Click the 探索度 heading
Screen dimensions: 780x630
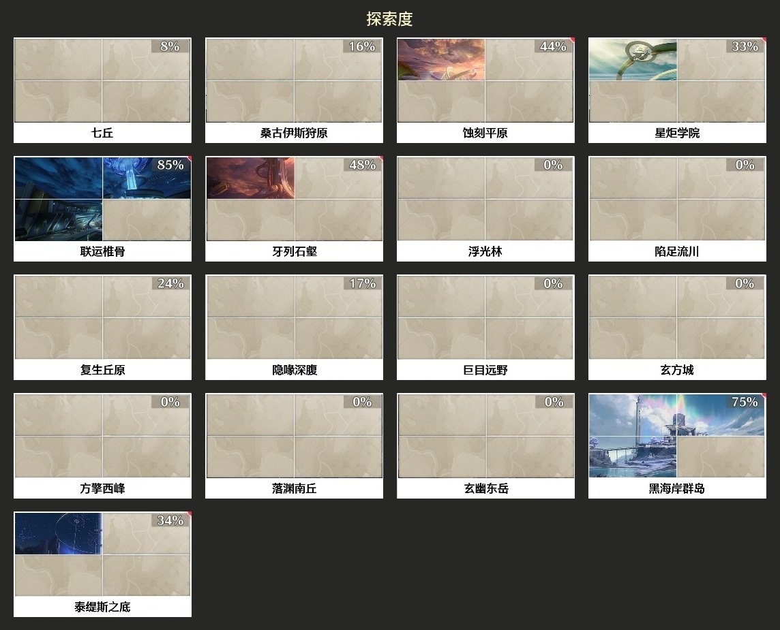click(x=389, y=19)
